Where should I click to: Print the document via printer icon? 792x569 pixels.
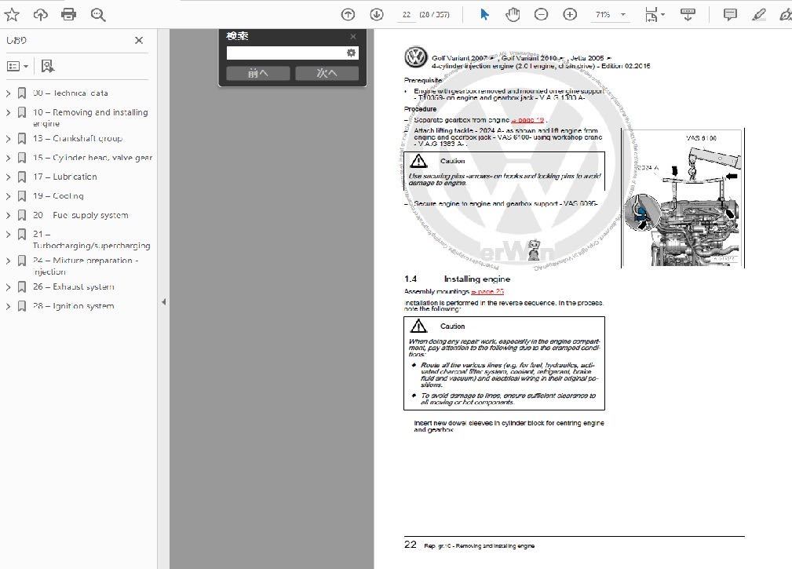pos(69,15)
